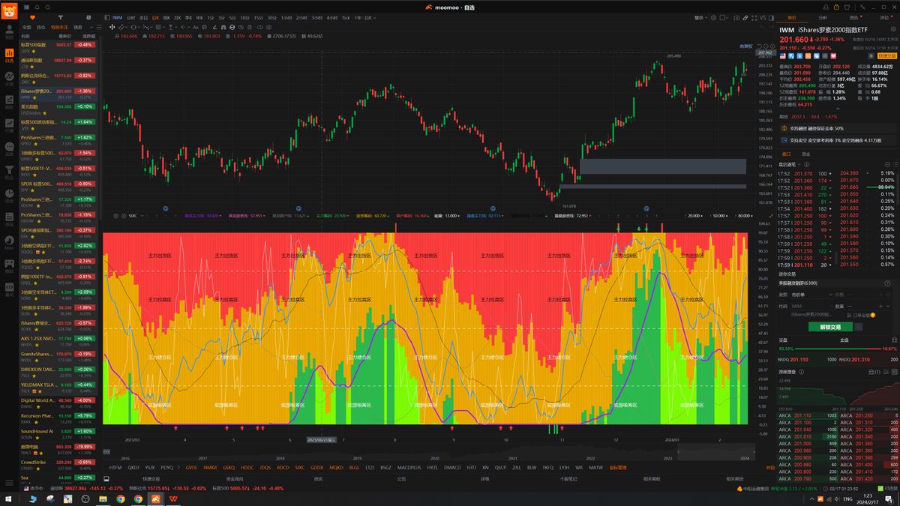Click the 月K monthly chart button
This screenshot has height=506, width=900.
pos(177,16)
